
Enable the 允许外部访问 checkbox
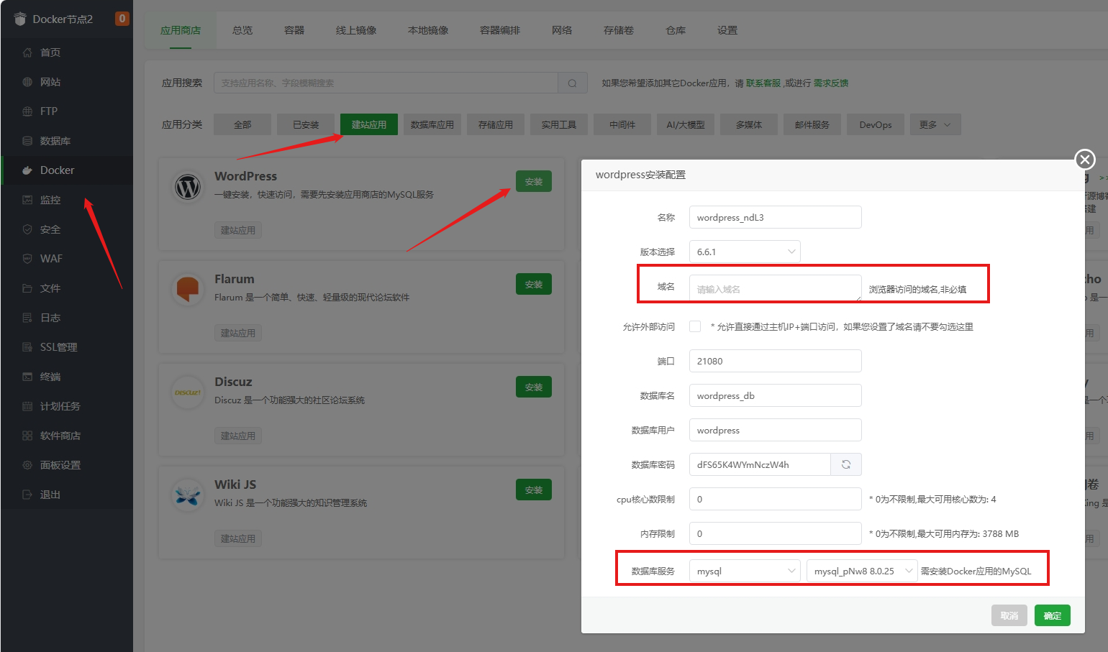(x=695, y=326)
